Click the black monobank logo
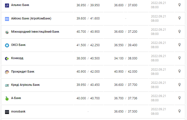The image size is (187, 120). (7, 112)
